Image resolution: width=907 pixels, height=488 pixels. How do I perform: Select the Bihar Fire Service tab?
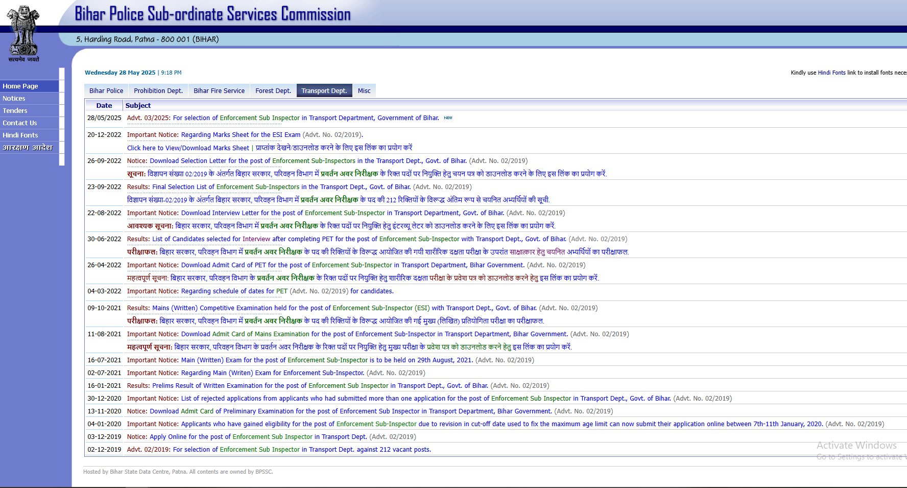[219, 91]
